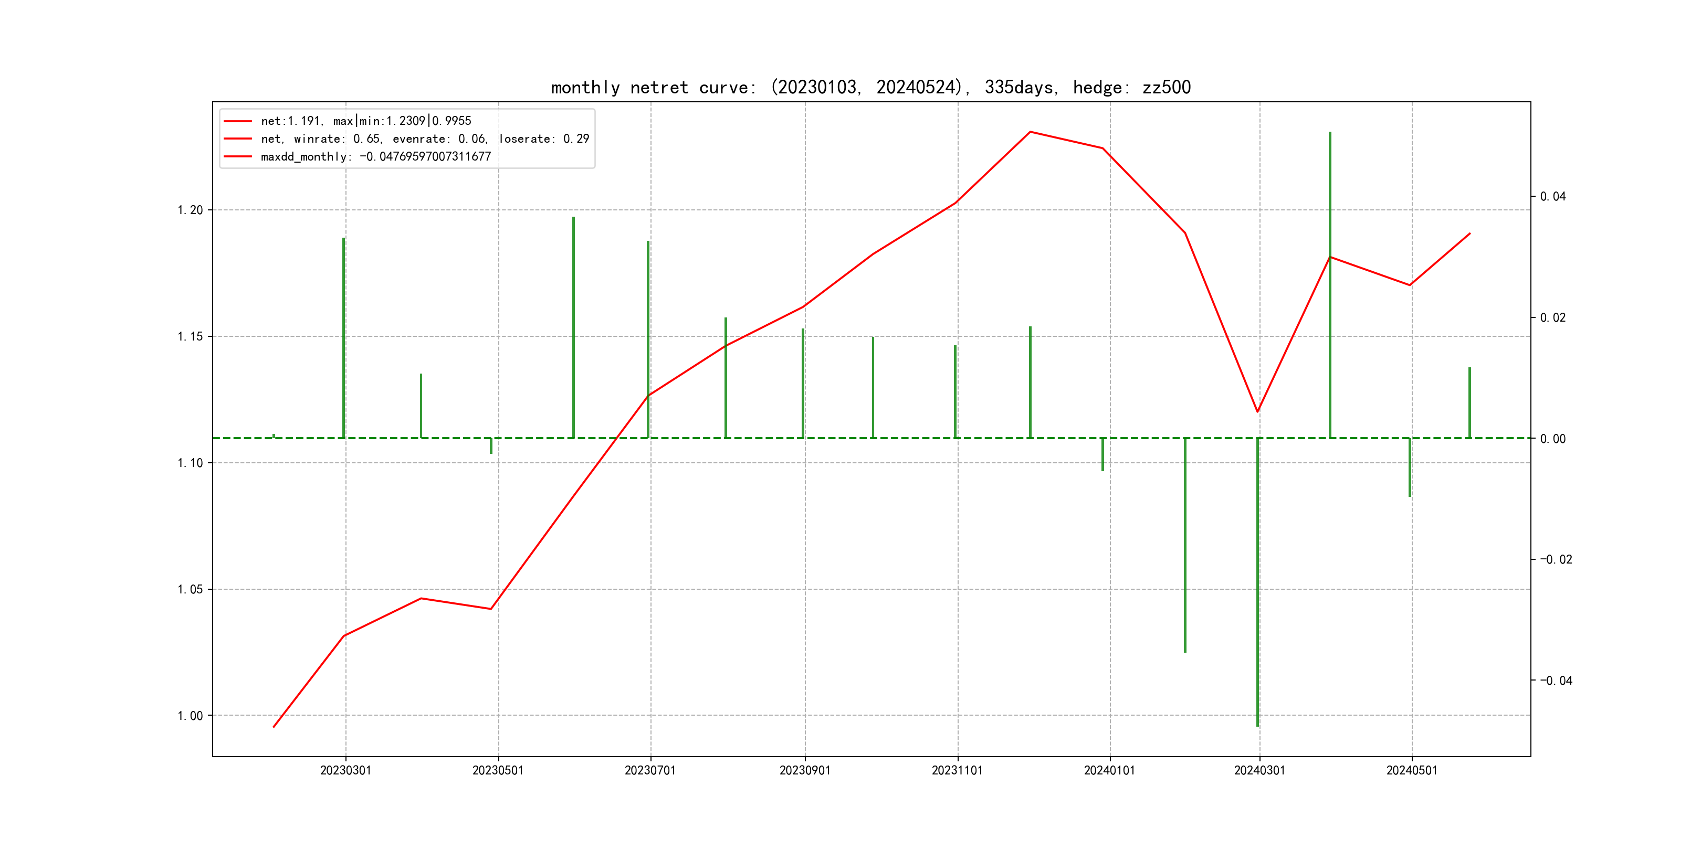Click the 1.20 left-axis tick label

click(x=190, y=210)
